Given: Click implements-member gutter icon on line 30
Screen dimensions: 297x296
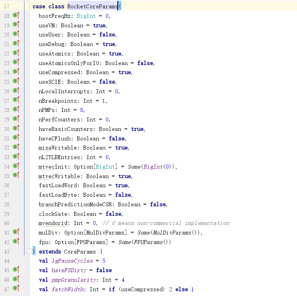Looking at the screenshot, I should 16,128.
